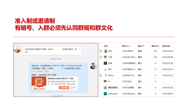
Task: Click 秋叶's member avatar
Action: tap(105, 51)
